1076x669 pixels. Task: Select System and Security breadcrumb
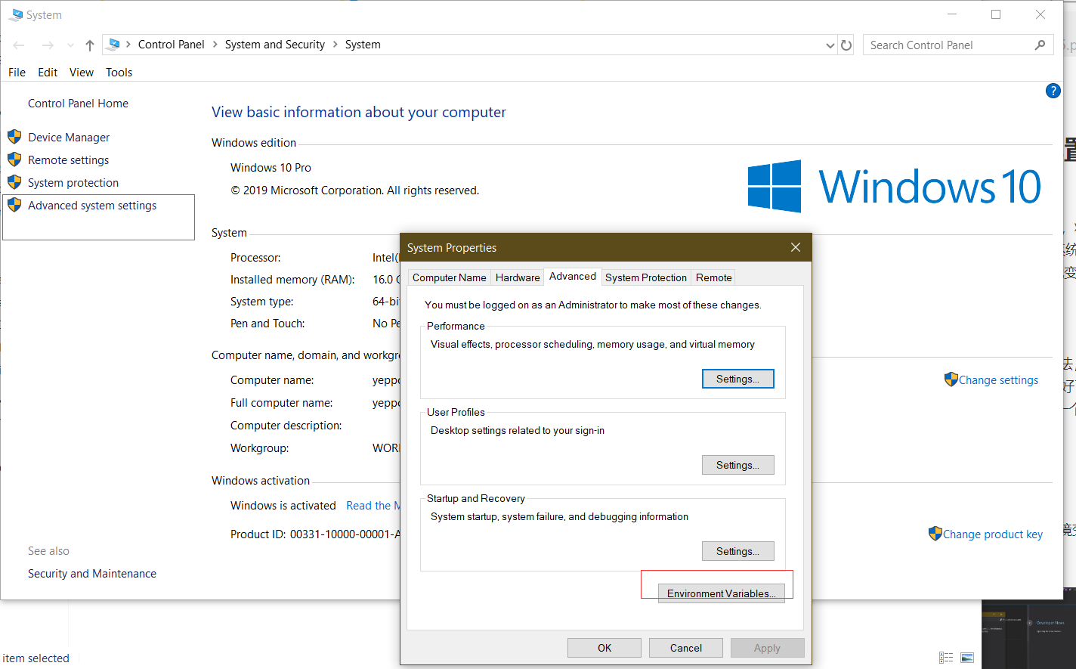pos(275,45)
